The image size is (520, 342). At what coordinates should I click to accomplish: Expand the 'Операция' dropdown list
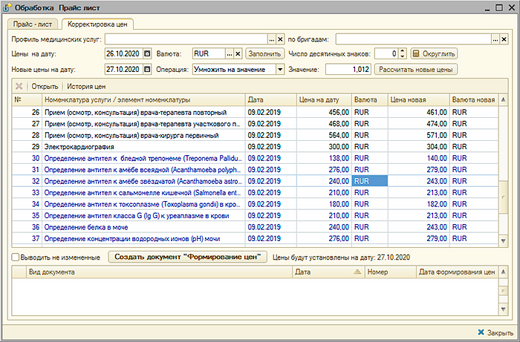click(x=279, y=69)
